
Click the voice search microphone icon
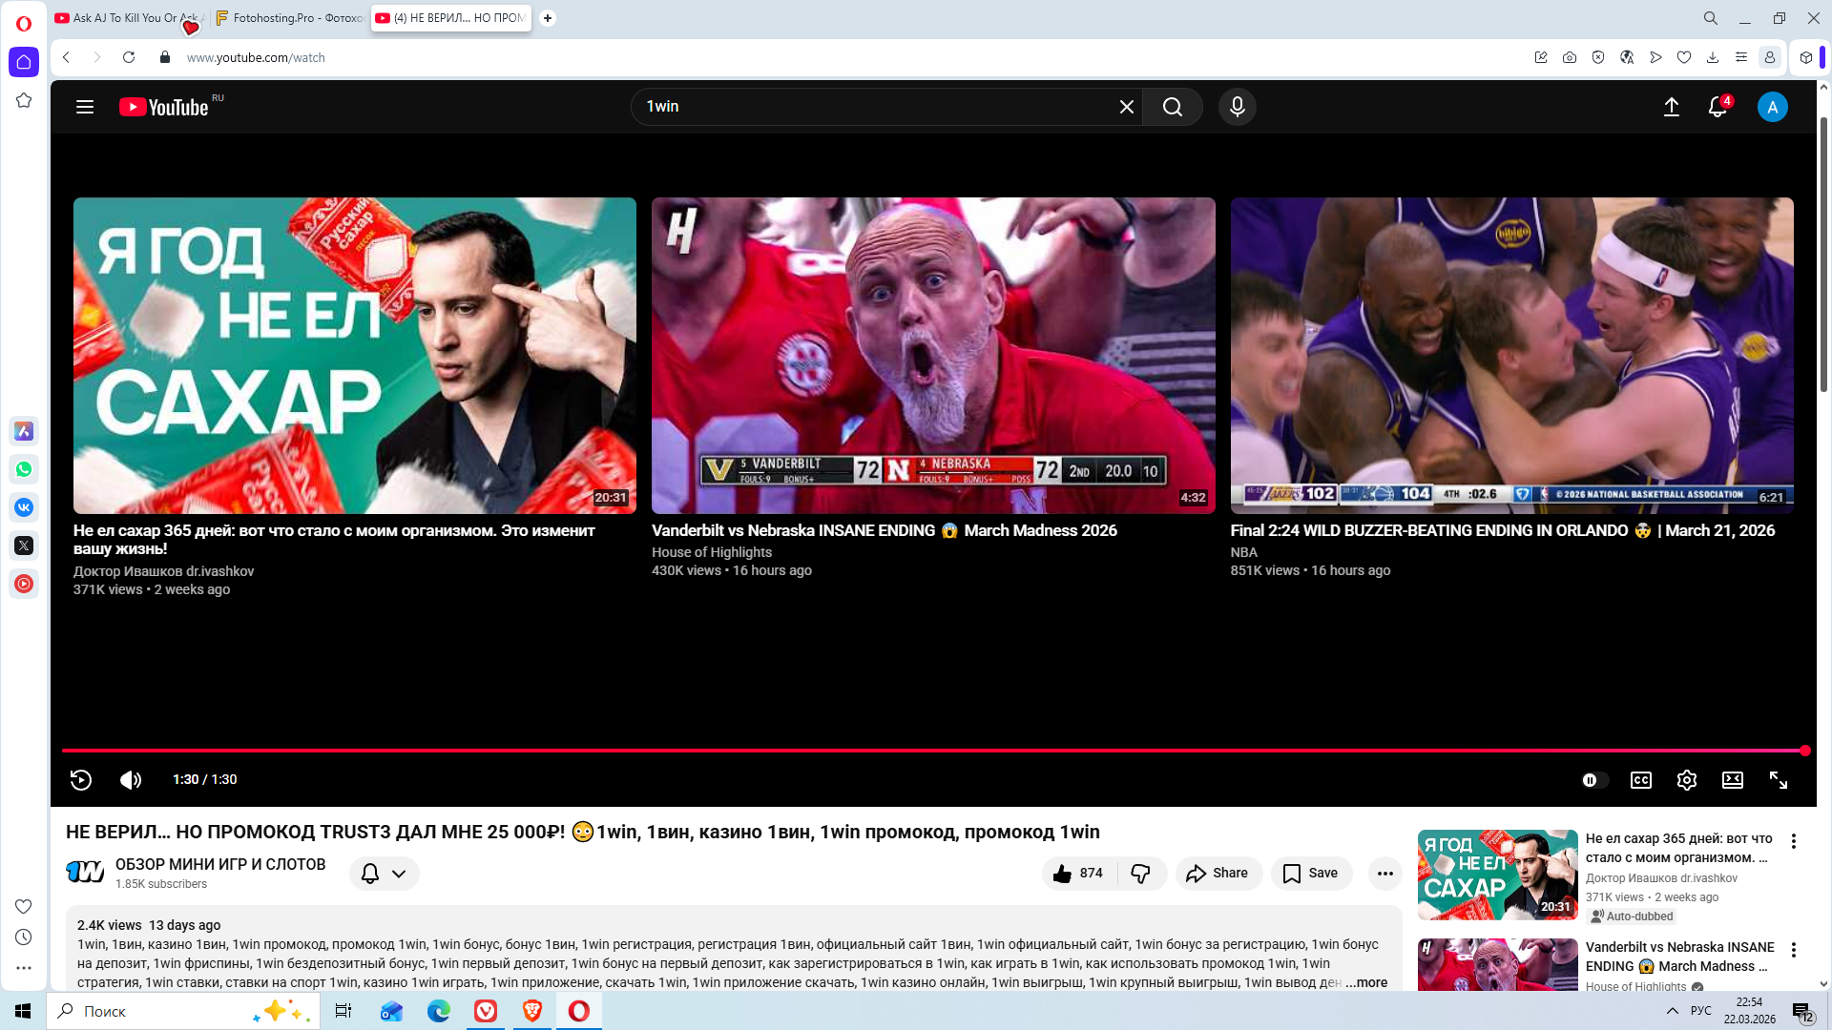pyautogui.click(x=1237, y=107)
